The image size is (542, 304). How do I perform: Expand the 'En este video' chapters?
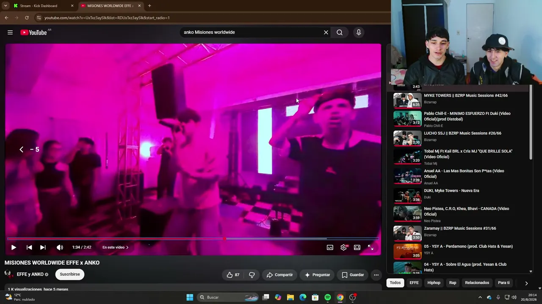[115, 247]
